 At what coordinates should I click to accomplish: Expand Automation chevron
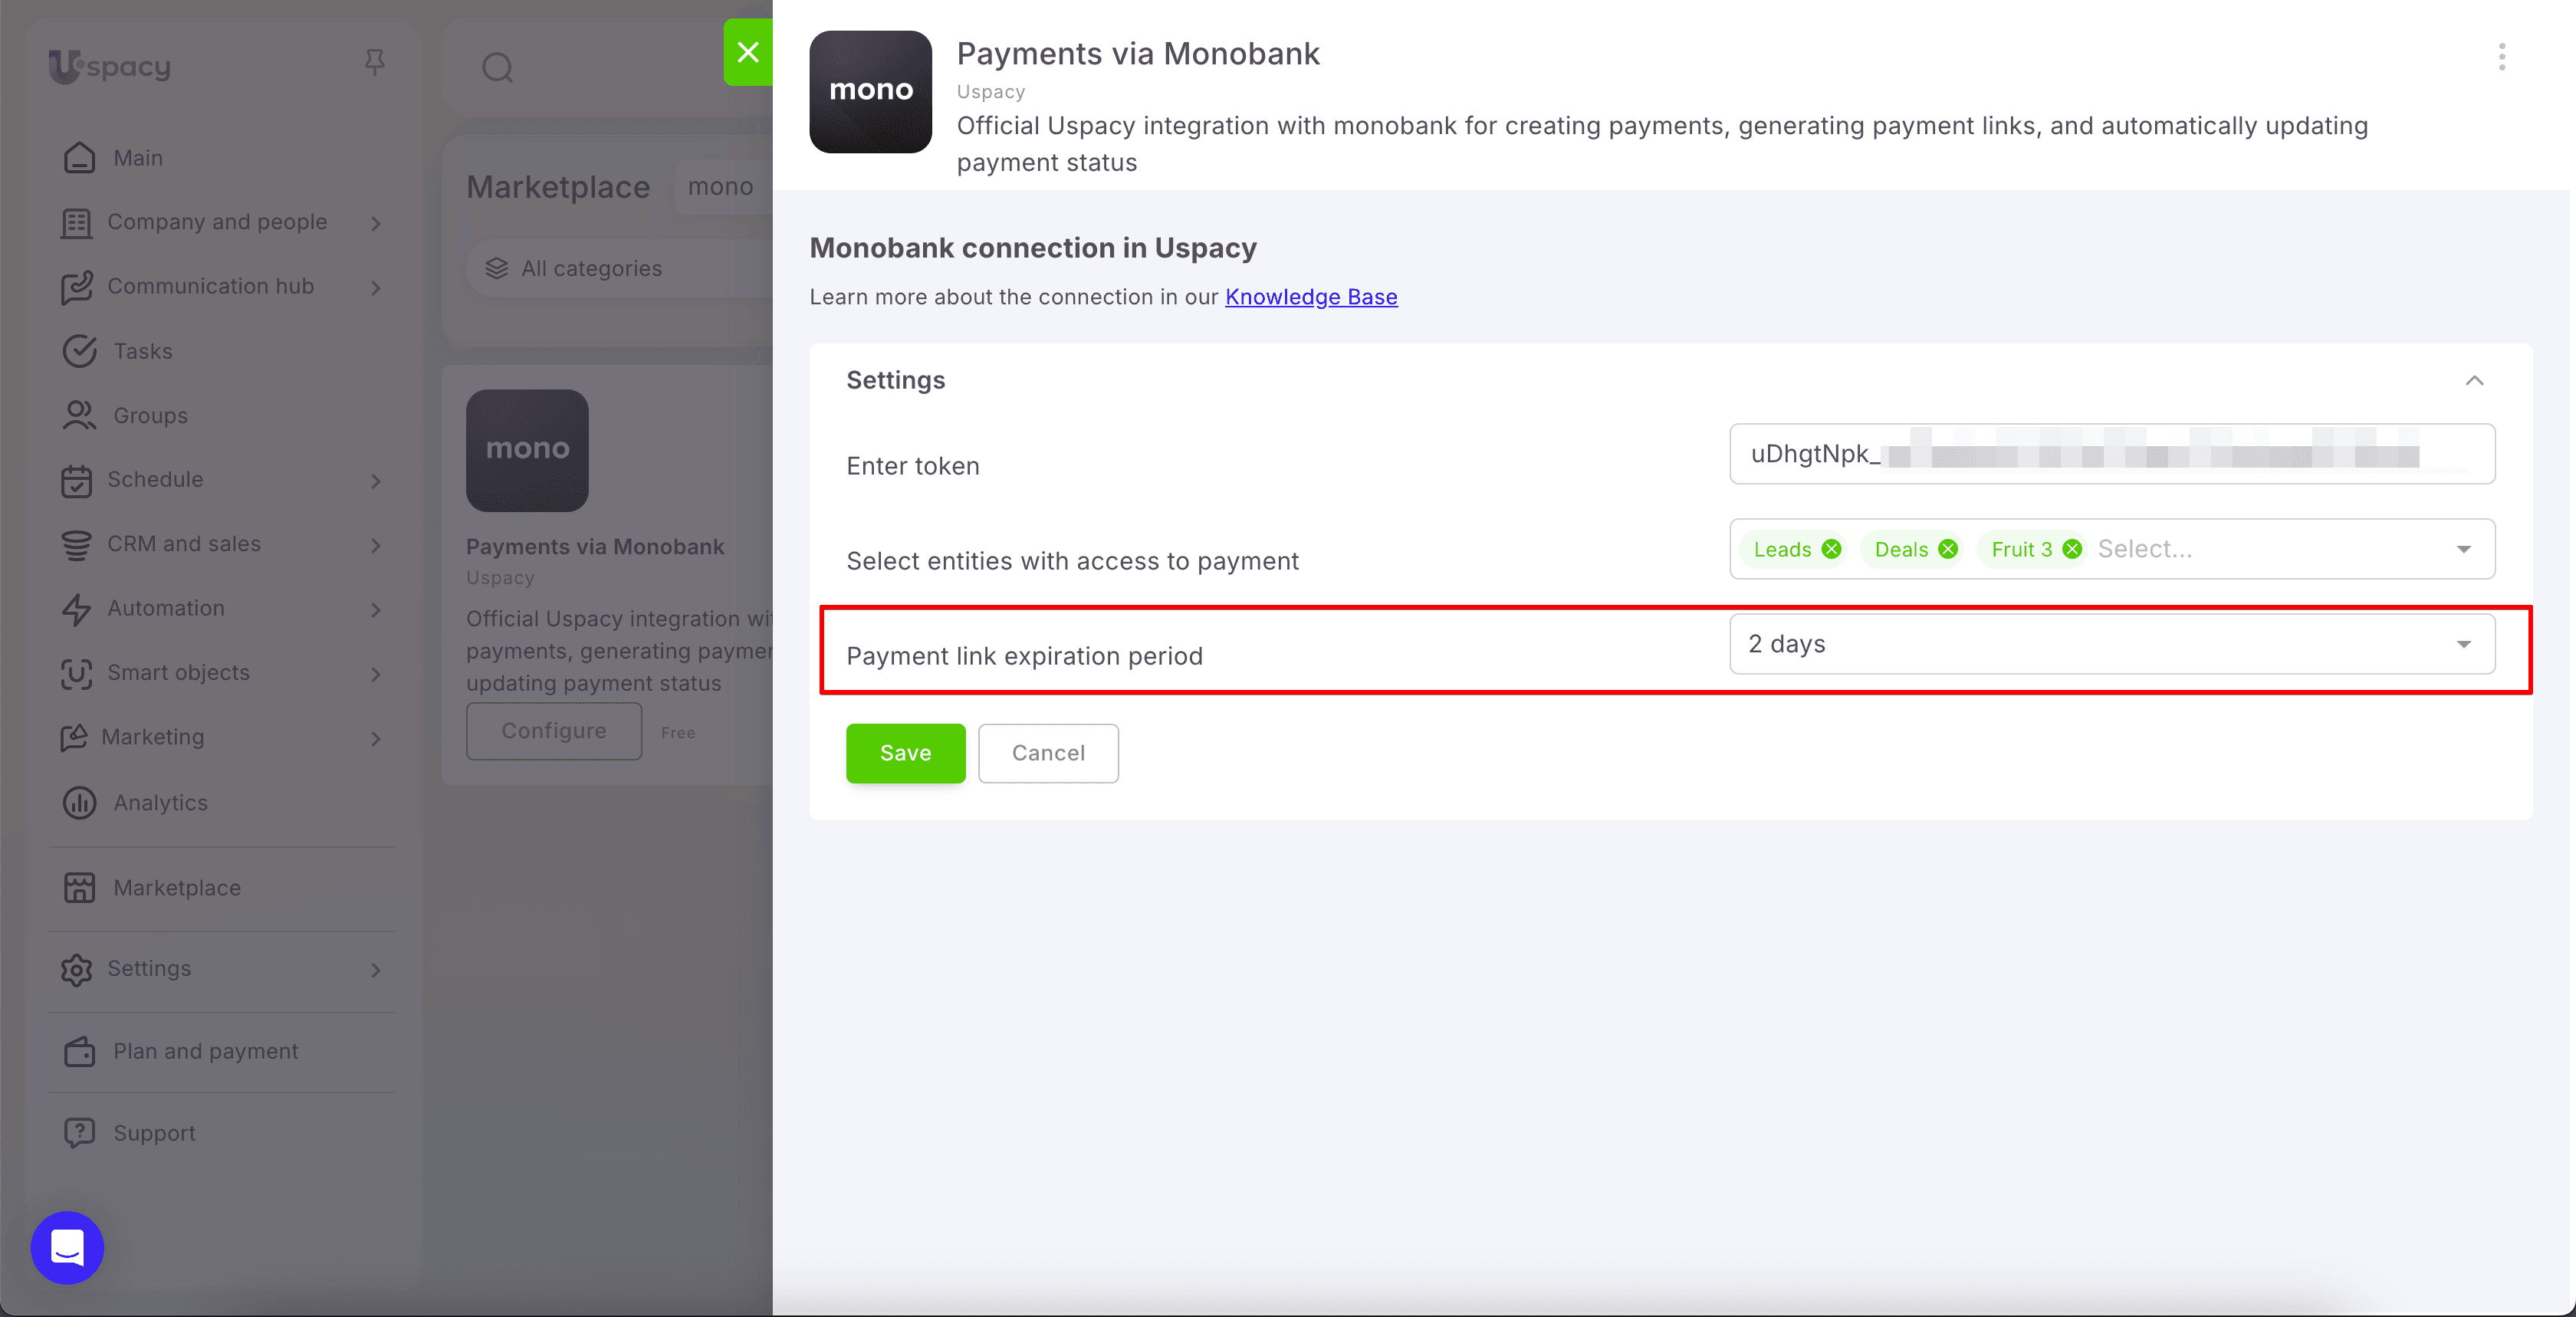point(376,609)
